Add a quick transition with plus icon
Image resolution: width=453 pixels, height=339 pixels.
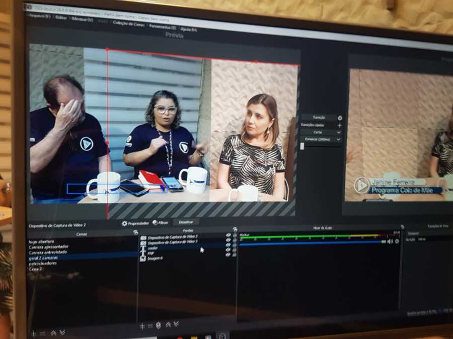click(339, 126)
